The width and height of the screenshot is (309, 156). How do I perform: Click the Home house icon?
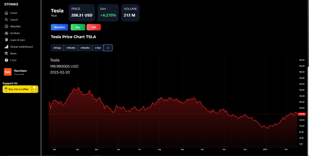tap(6, 13)
